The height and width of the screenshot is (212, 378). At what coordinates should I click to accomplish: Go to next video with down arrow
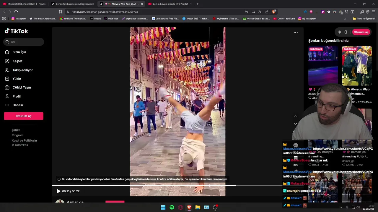click(x=296, y=124)
